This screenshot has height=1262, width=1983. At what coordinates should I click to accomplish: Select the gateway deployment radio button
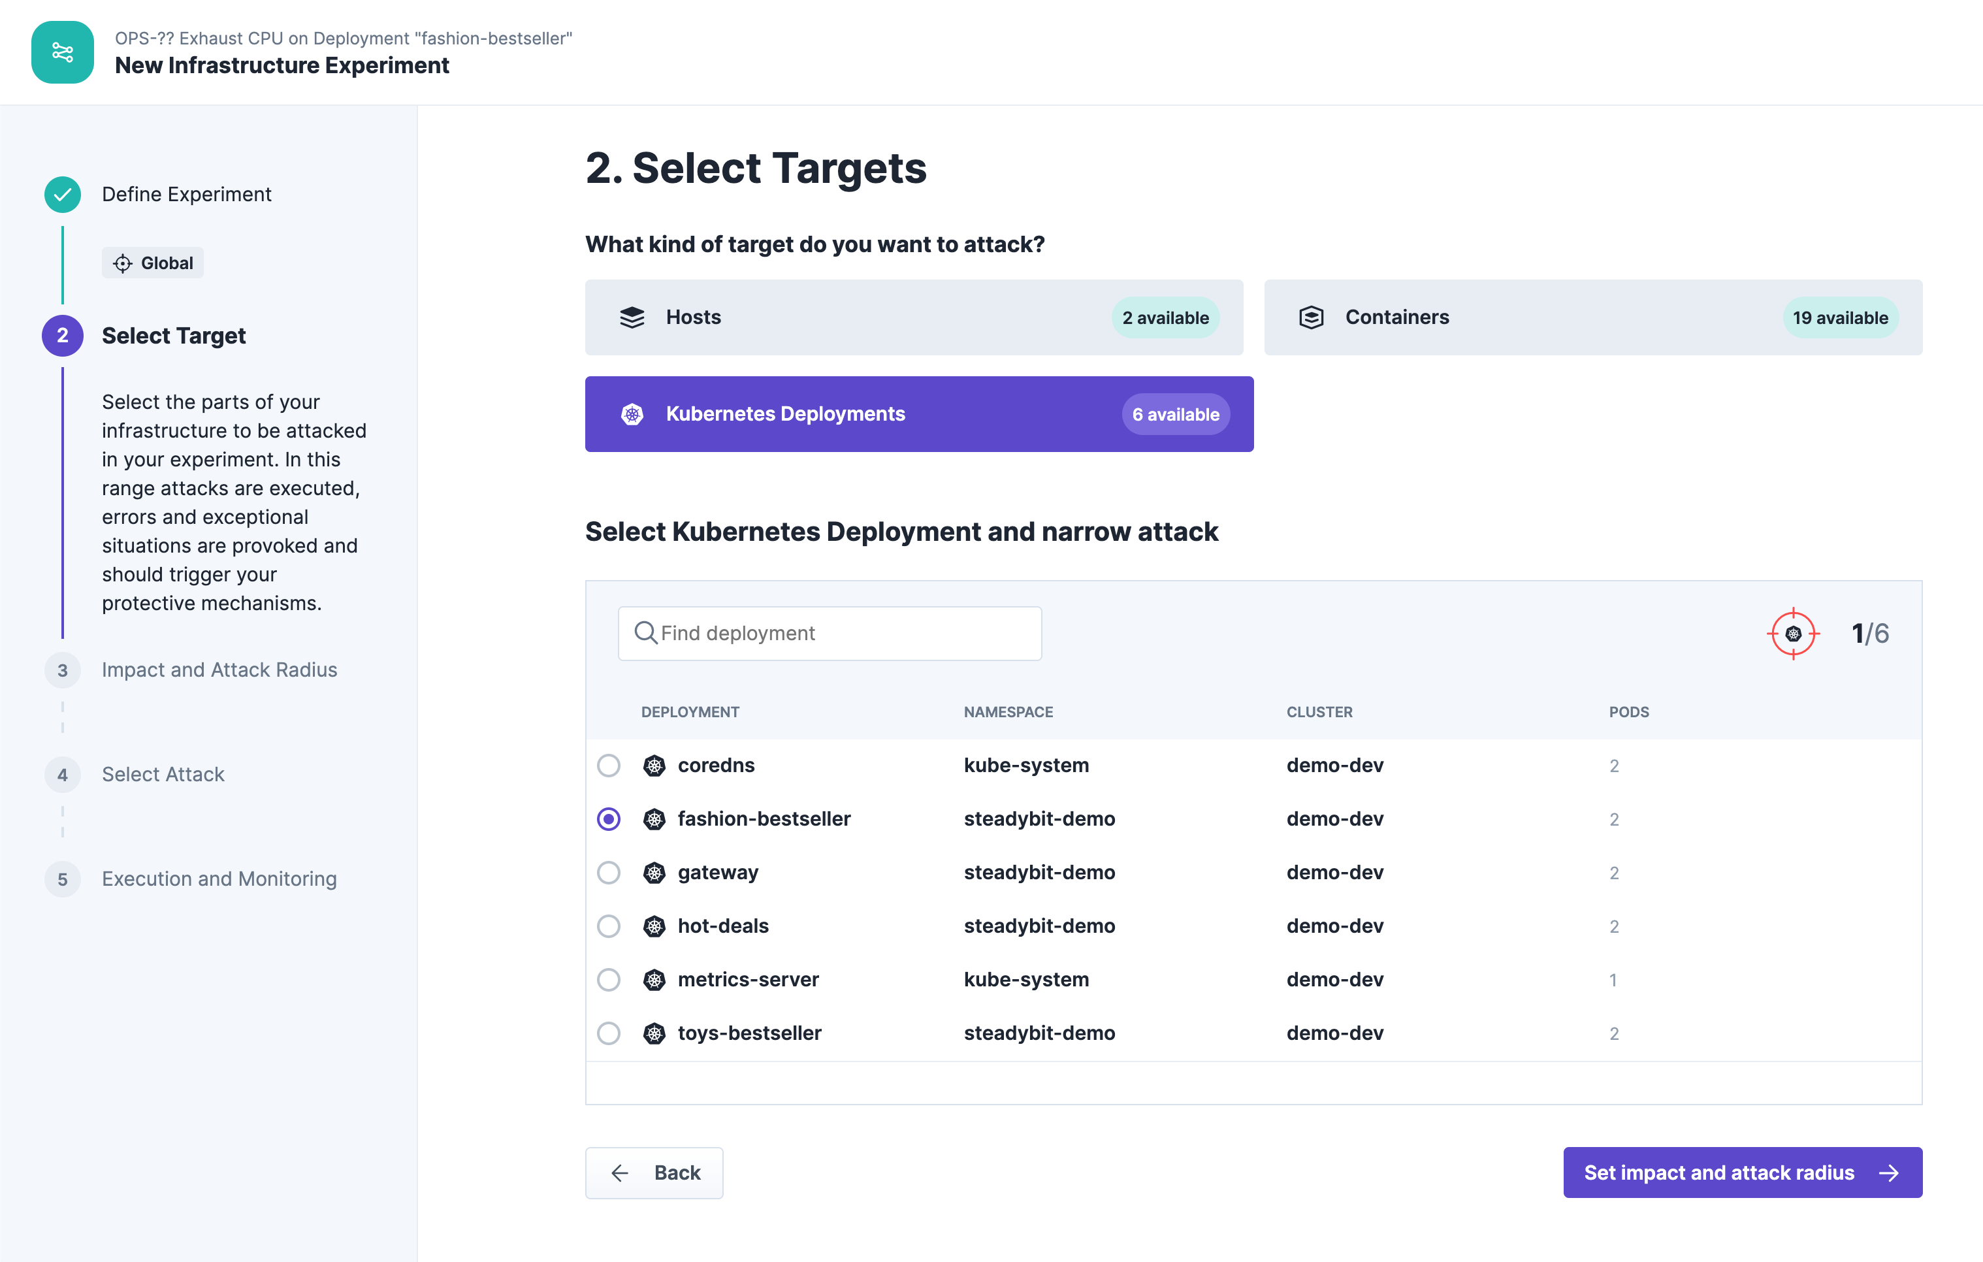[609, 873]
